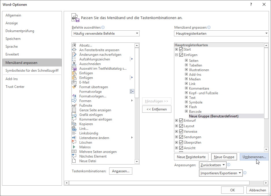Click info icon beside Befehle auswählen
Viewport: 271px width, 196px height.
(x=103, y=27)
